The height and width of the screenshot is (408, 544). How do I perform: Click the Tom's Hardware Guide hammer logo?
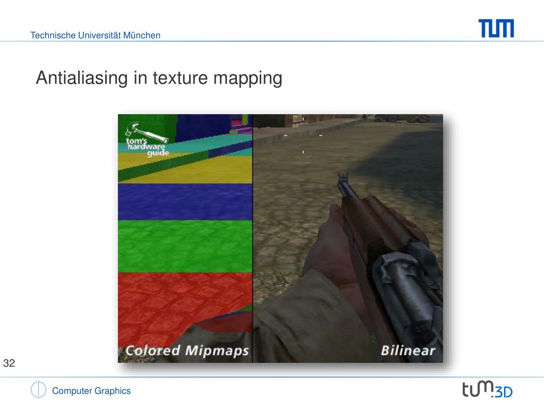[148, 140]
